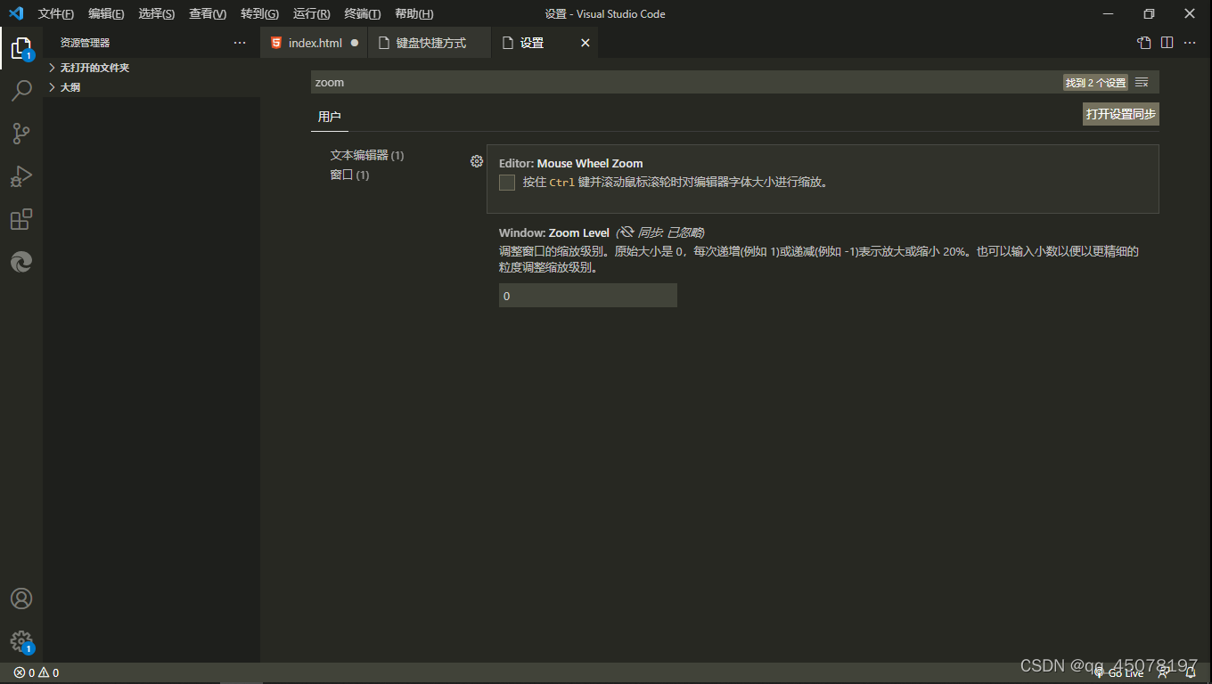This screenshot has height=684, width=1212.
Task: Click the 同步: 已忽略 label
Action: pos(670,232)
